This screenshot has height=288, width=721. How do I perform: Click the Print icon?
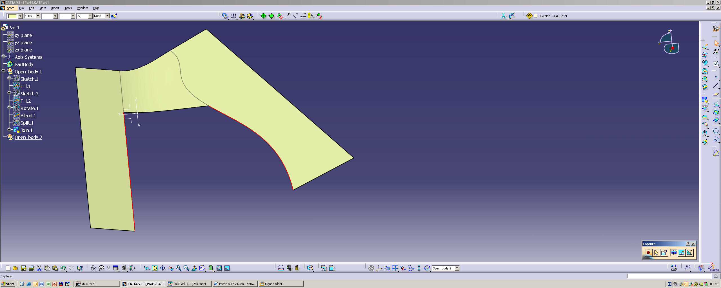[x=32, y=268]
